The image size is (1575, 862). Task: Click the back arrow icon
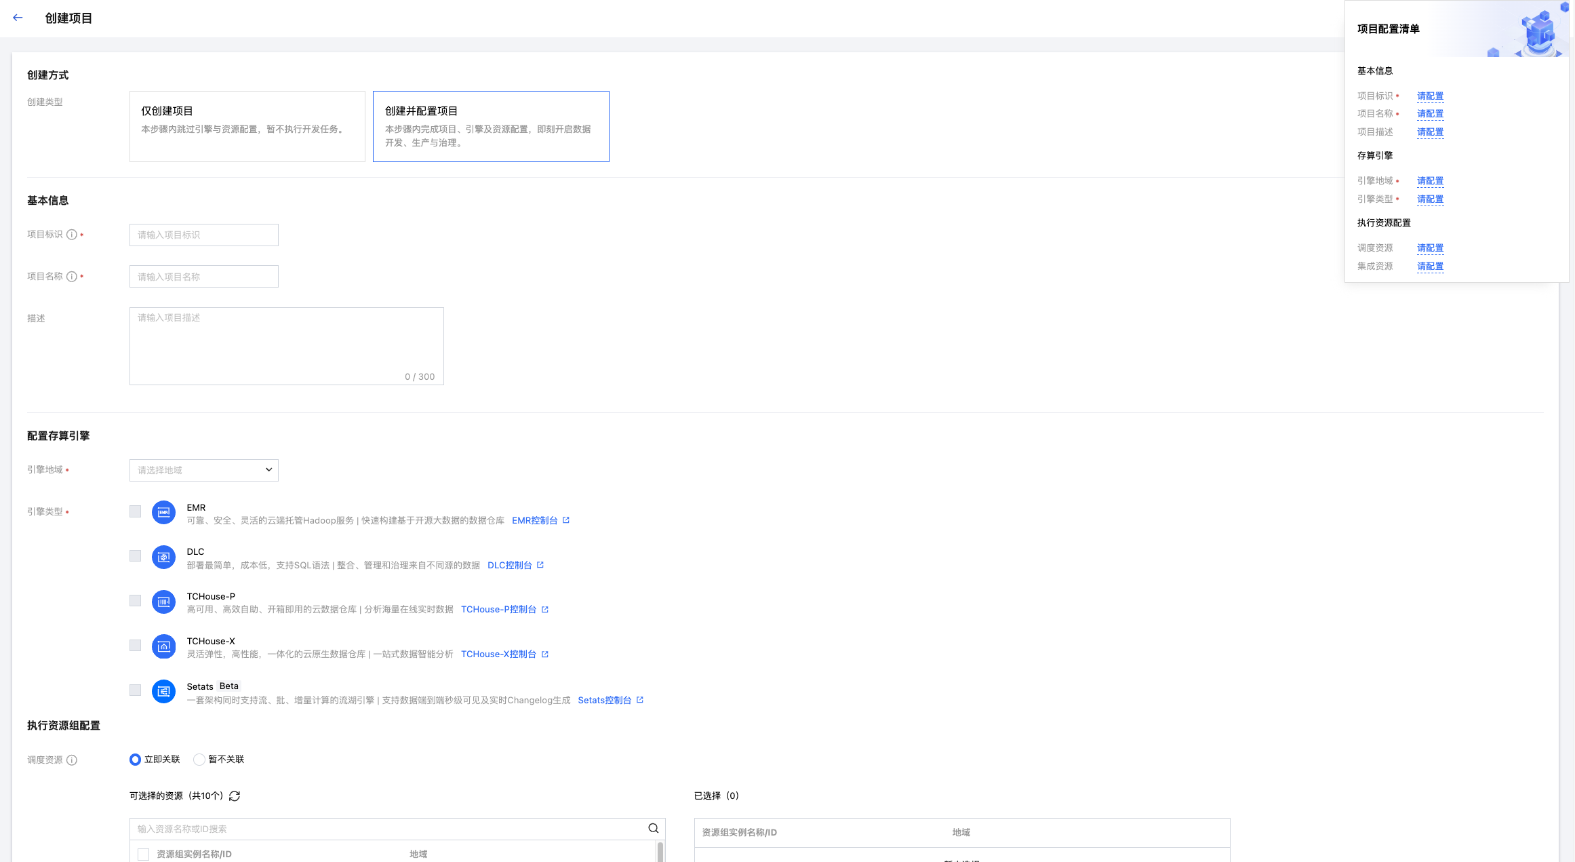point(18,18)
